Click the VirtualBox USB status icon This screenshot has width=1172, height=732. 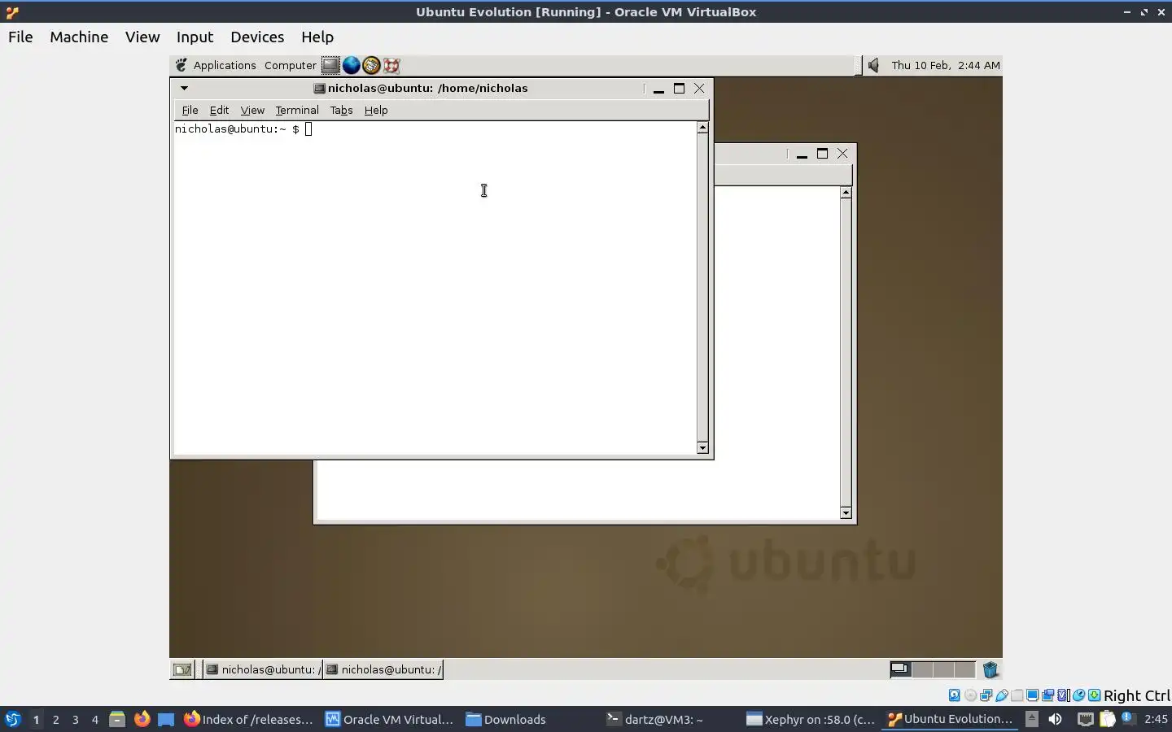tap(1002, 695)
